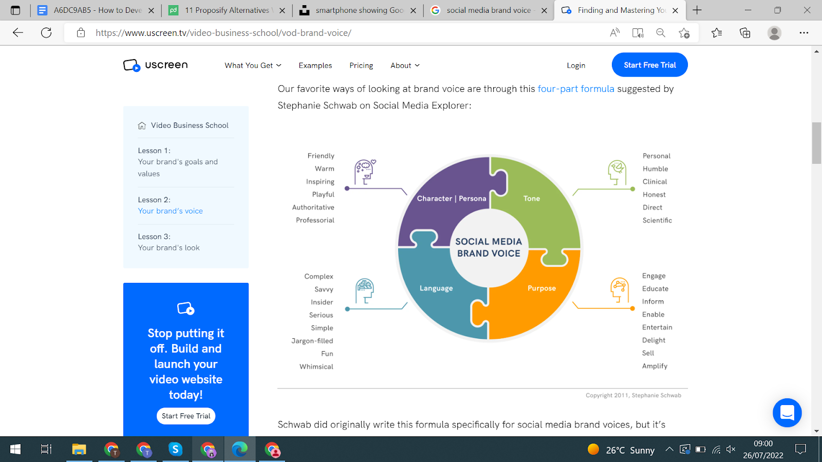Viewport: 822px width, 462px height.
Task: Click the word 'Amplify' in the diagram
Action: pos(655,366)
